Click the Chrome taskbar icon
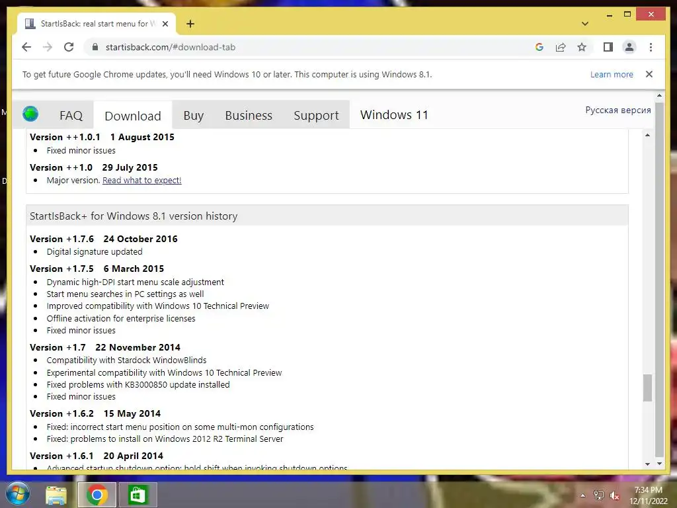The image size is (677, 508). (97, 495)
